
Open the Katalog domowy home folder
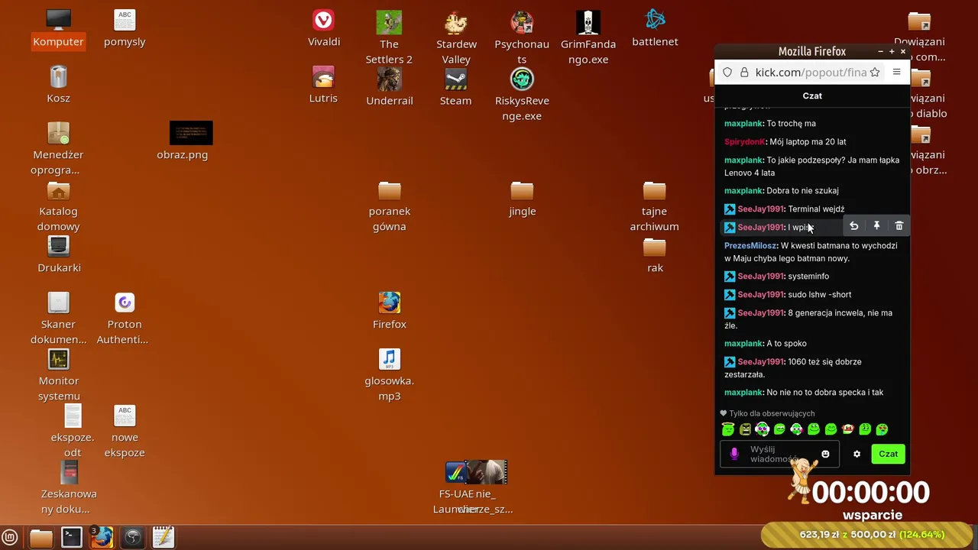coord(59,205)
